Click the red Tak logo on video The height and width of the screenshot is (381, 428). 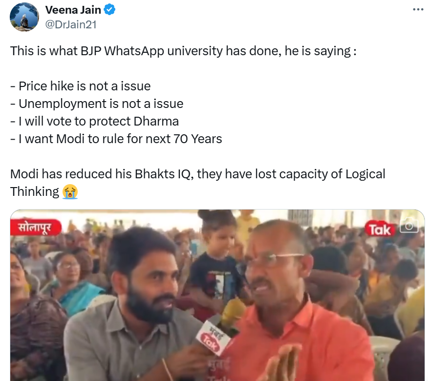click(x=380, y=230)
